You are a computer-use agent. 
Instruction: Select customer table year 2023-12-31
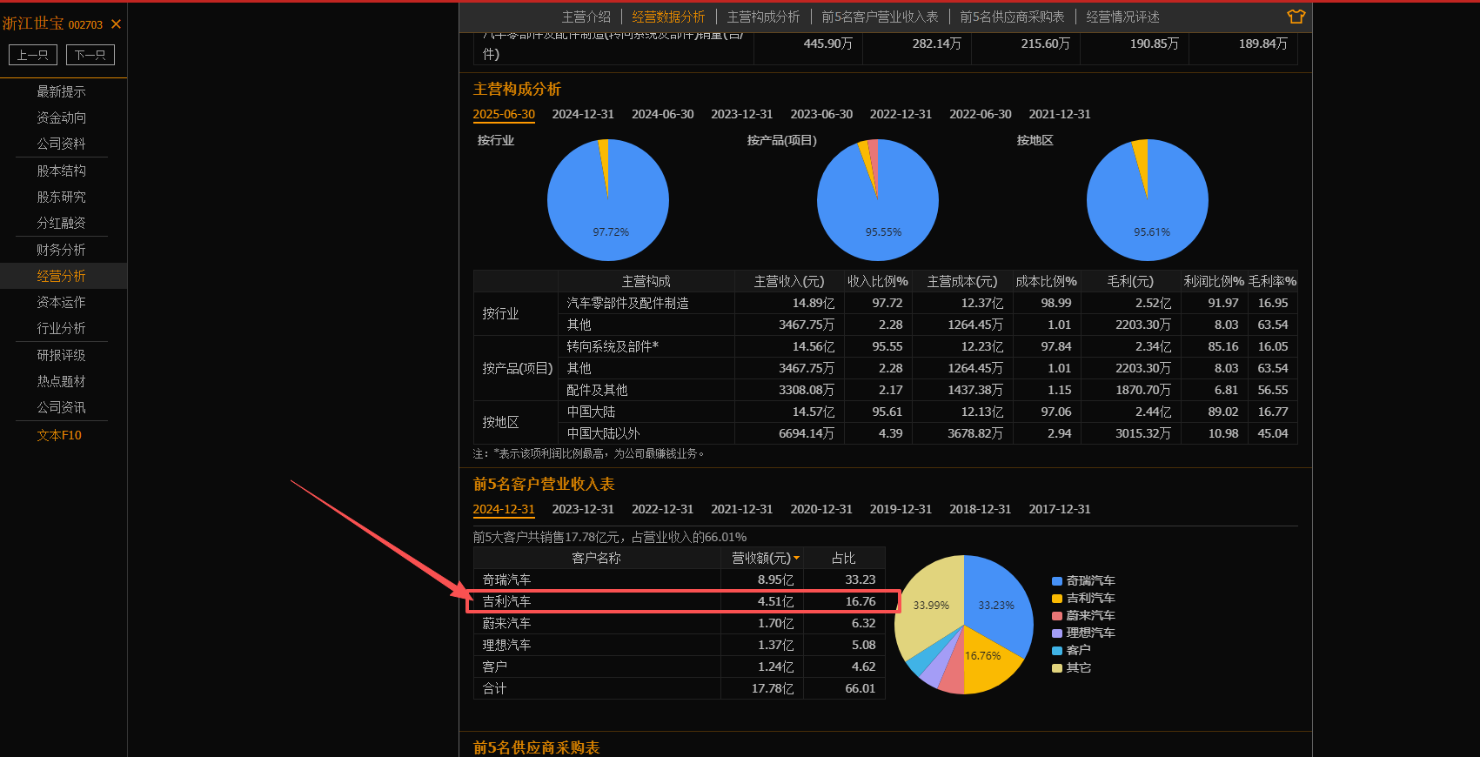[583, 509]
